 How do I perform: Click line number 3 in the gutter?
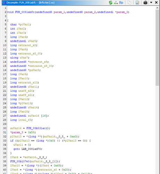pos(5,16)
